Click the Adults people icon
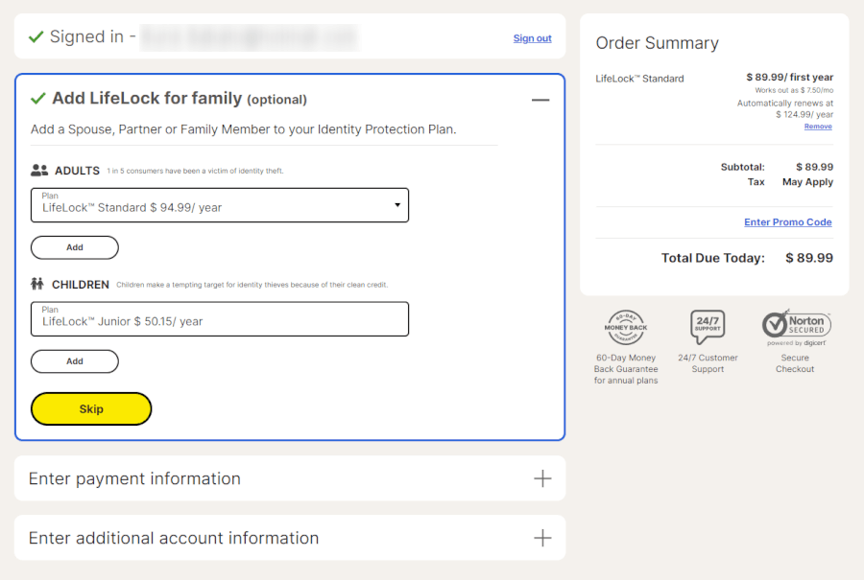The height and width of the screenshot is (580, 864). (x=39, y=171)
